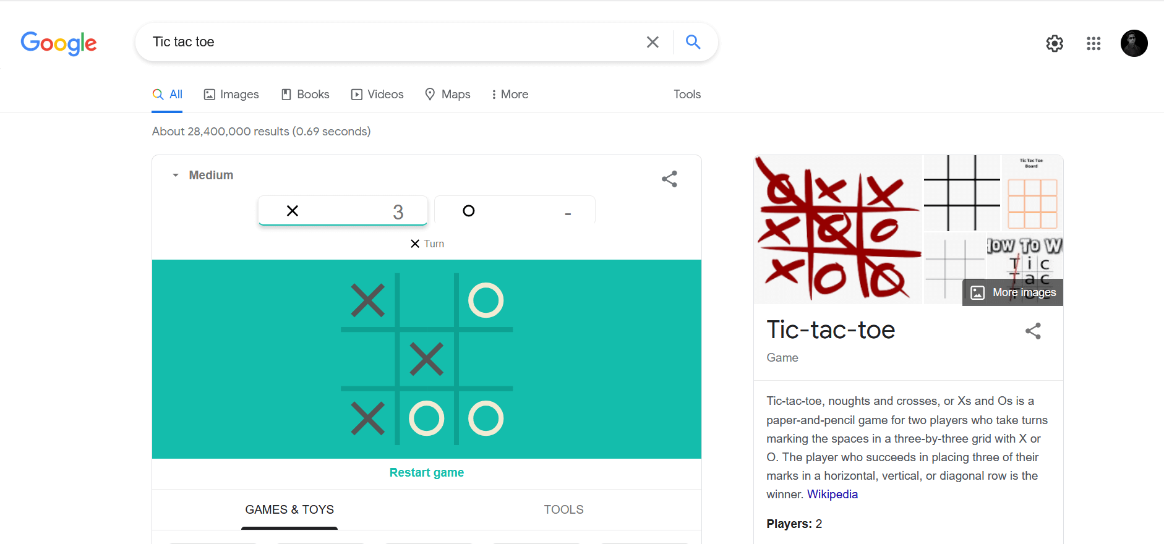1164x544 pixels.
Task: Click the X in the center cell
Action: pyautogui.click(x=427, y=359)
